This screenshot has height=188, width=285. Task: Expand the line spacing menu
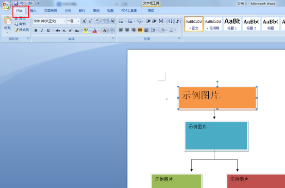(154, 30)
